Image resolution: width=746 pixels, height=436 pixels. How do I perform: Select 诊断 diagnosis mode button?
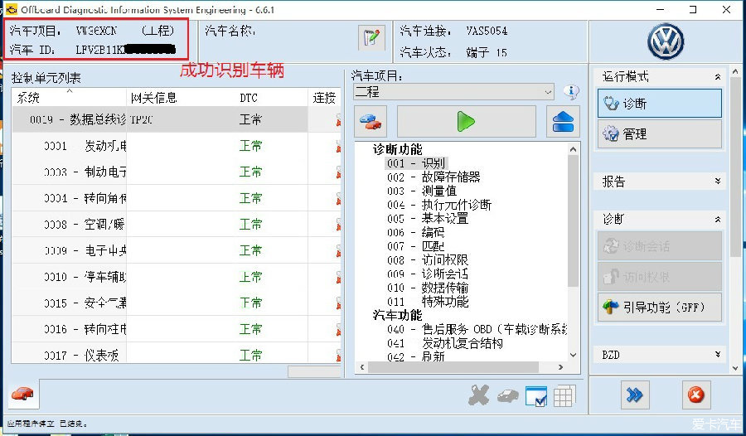coord(660,104)
